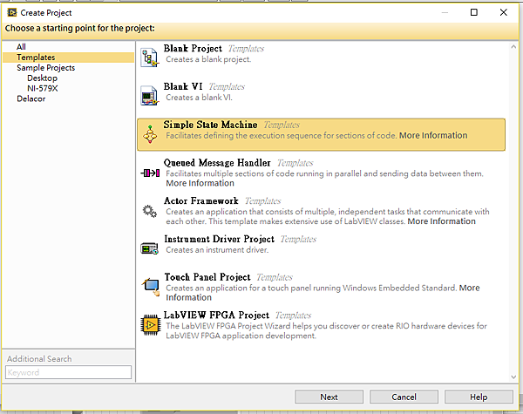Screen dimensions: 523x414
Task: Click the template list scroll down arrow
Action: tap(513, 377)
